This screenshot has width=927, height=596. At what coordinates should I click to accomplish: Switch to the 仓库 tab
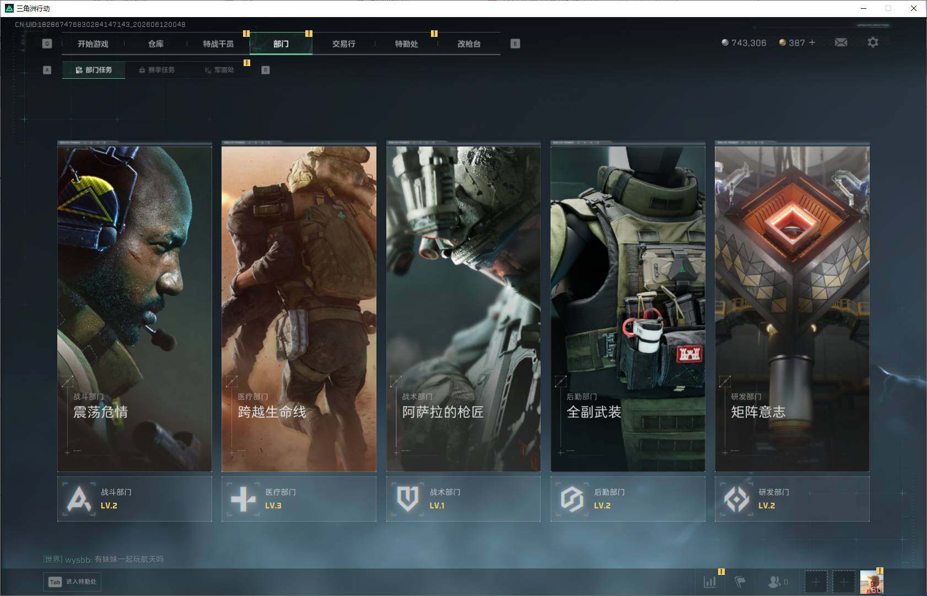pos(156,44)
